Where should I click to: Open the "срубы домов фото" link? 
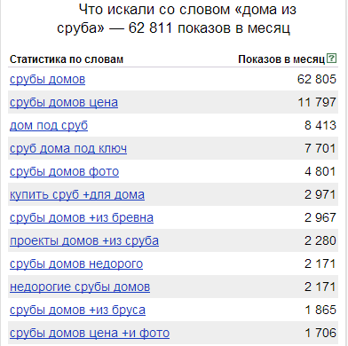[x=64, y=172]
